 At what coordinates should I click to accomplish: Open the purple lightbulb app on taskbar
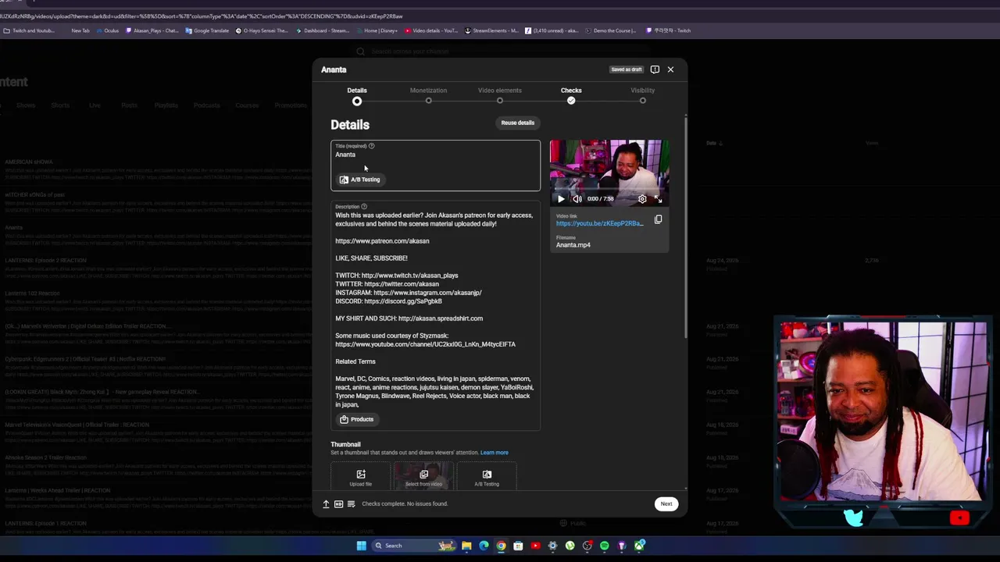coord(622,546)
